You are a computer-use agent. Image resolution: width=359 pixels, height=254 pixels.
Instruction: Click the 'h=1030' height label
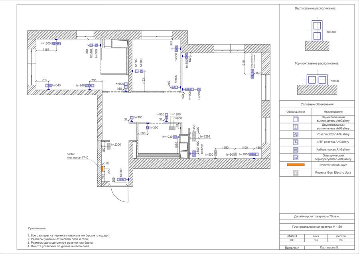tap(168, 137)
